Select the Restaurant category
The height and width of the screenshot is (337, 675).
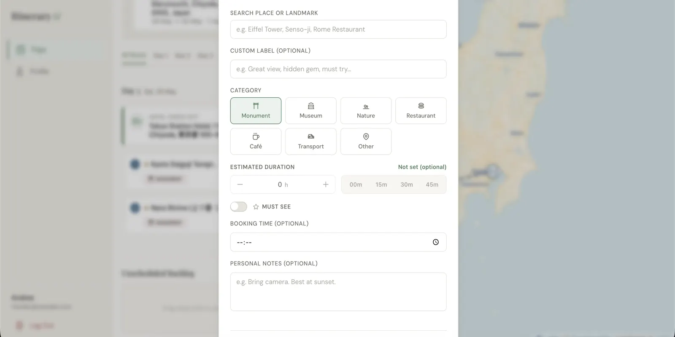click(421, 111)
